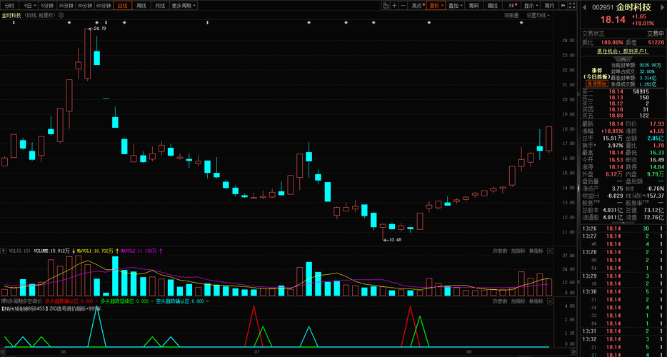Click the side panel collapse handle
The height and width of the screenshot is (357, 667).
(578, 189)
